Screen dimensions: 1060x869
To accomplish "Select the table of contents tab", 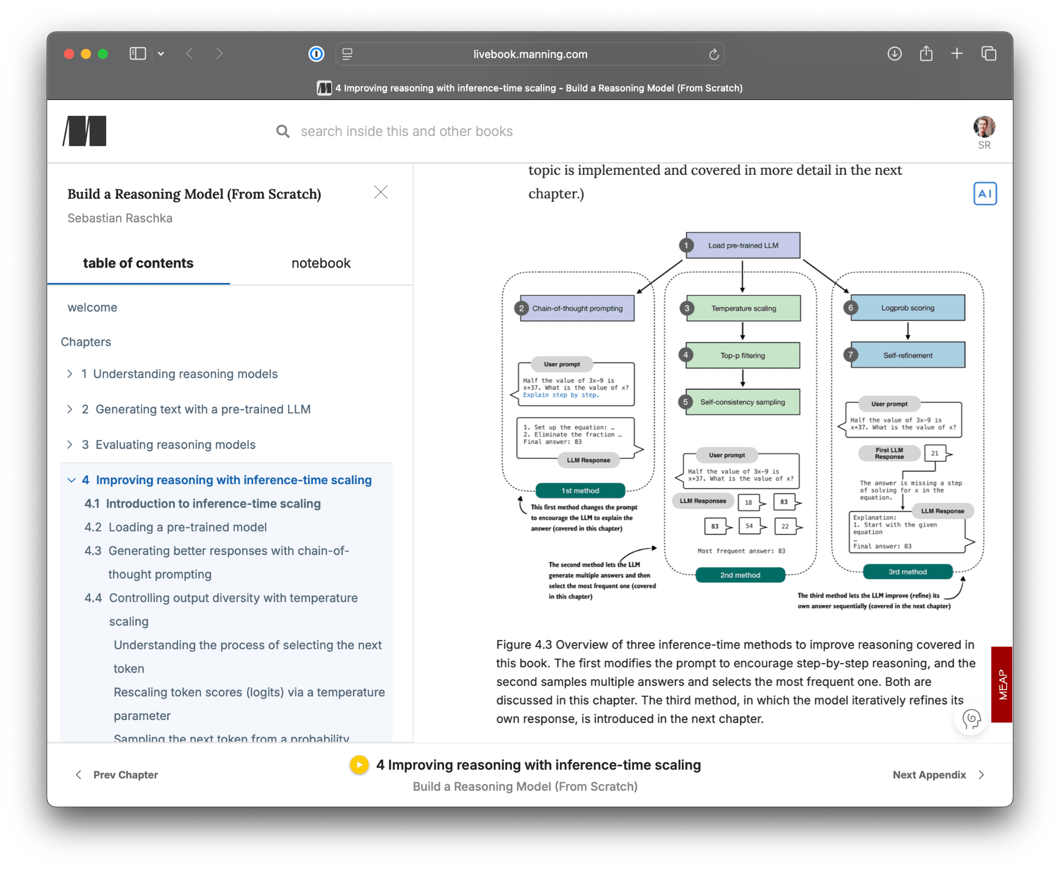I will click(x=138, y=263).
